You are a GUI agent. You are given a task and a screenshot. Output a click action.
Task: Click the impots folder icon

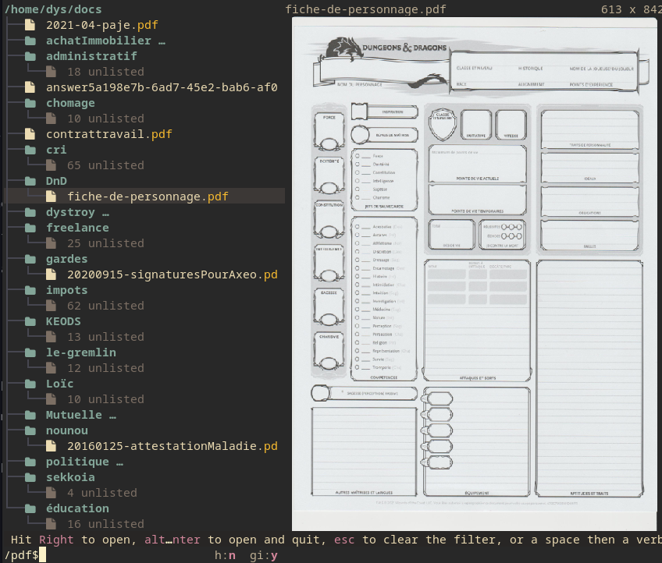click(30, 290)
